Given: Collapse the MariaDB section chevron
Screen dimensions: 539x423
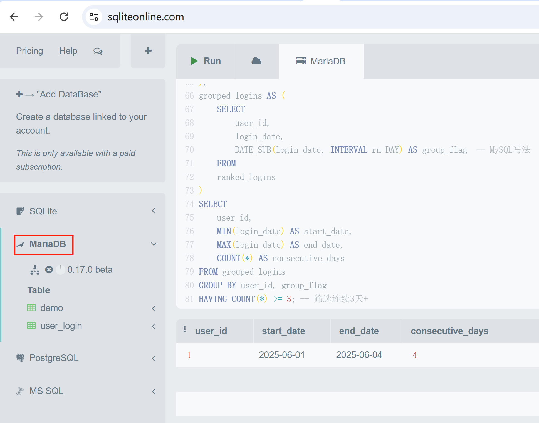Looking at the screenshot, I should 154,244.
